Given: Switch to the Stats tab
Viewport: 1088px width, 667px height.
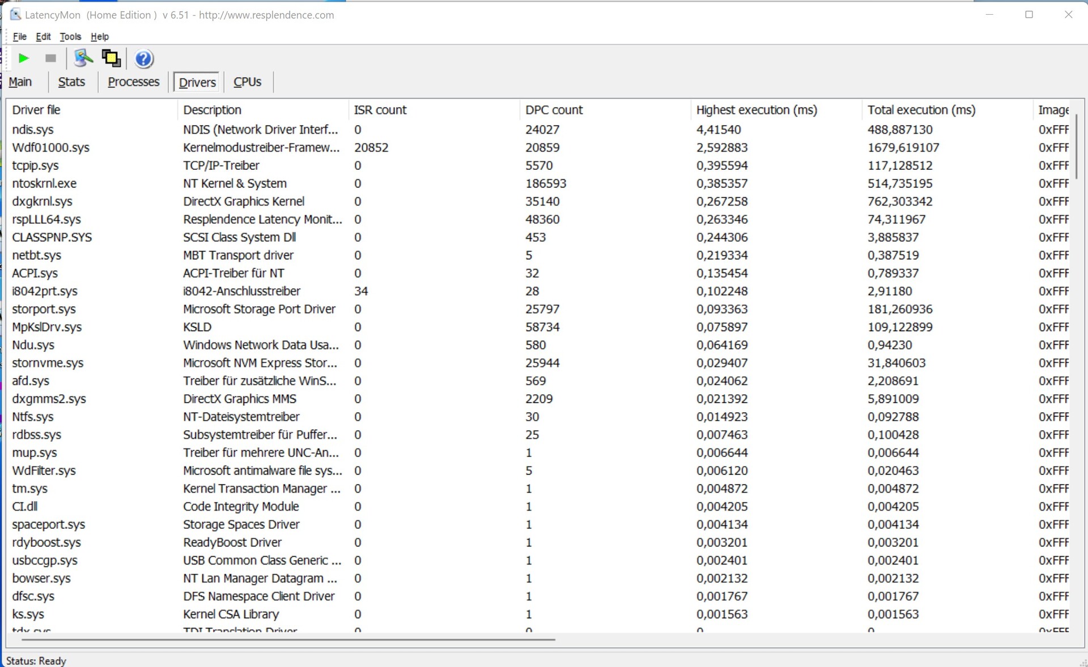Looking at the screenshot, I should pyautogui.click(x=71, y=82).
